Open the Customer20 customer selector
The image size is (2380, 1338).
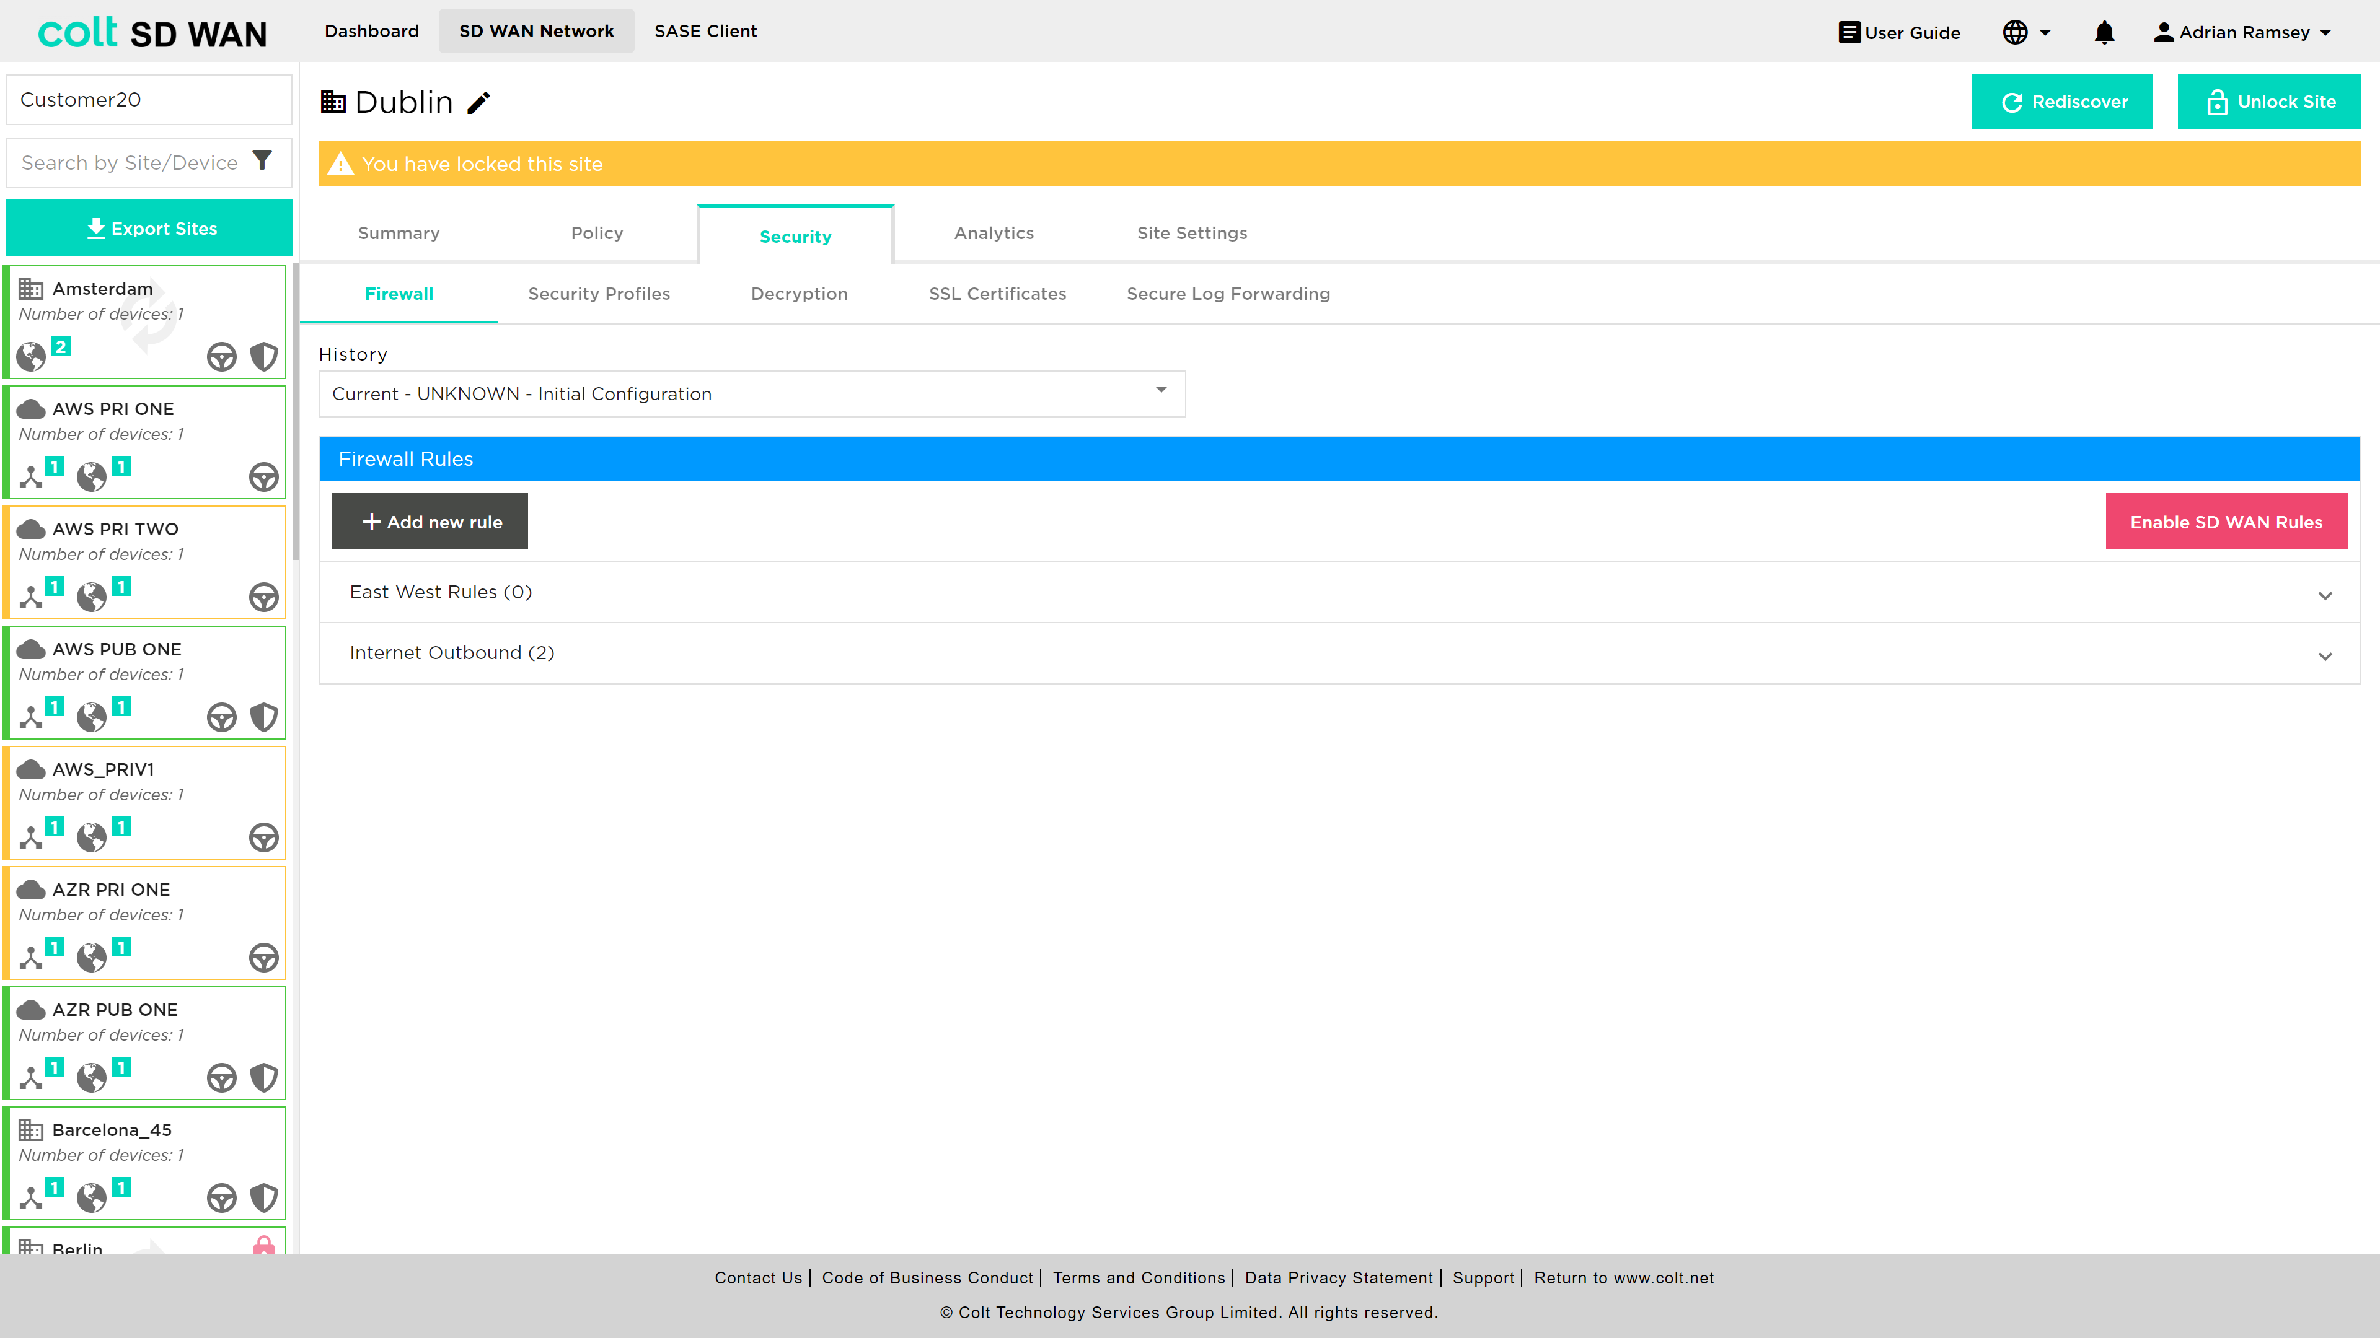(149, 100)
